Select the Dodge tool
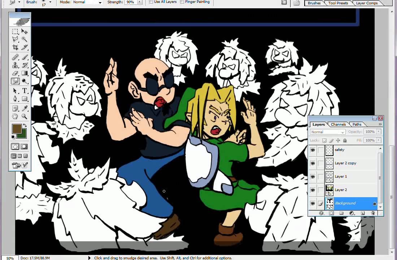The image size is (397, 260). (25, 81)
